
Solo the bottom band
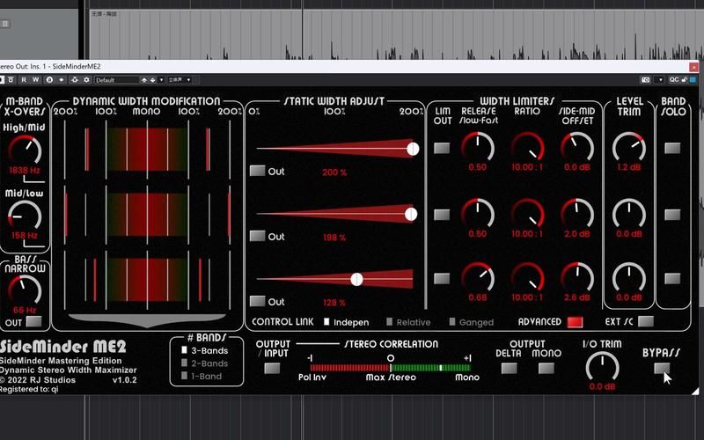click(x=672, y=278)
